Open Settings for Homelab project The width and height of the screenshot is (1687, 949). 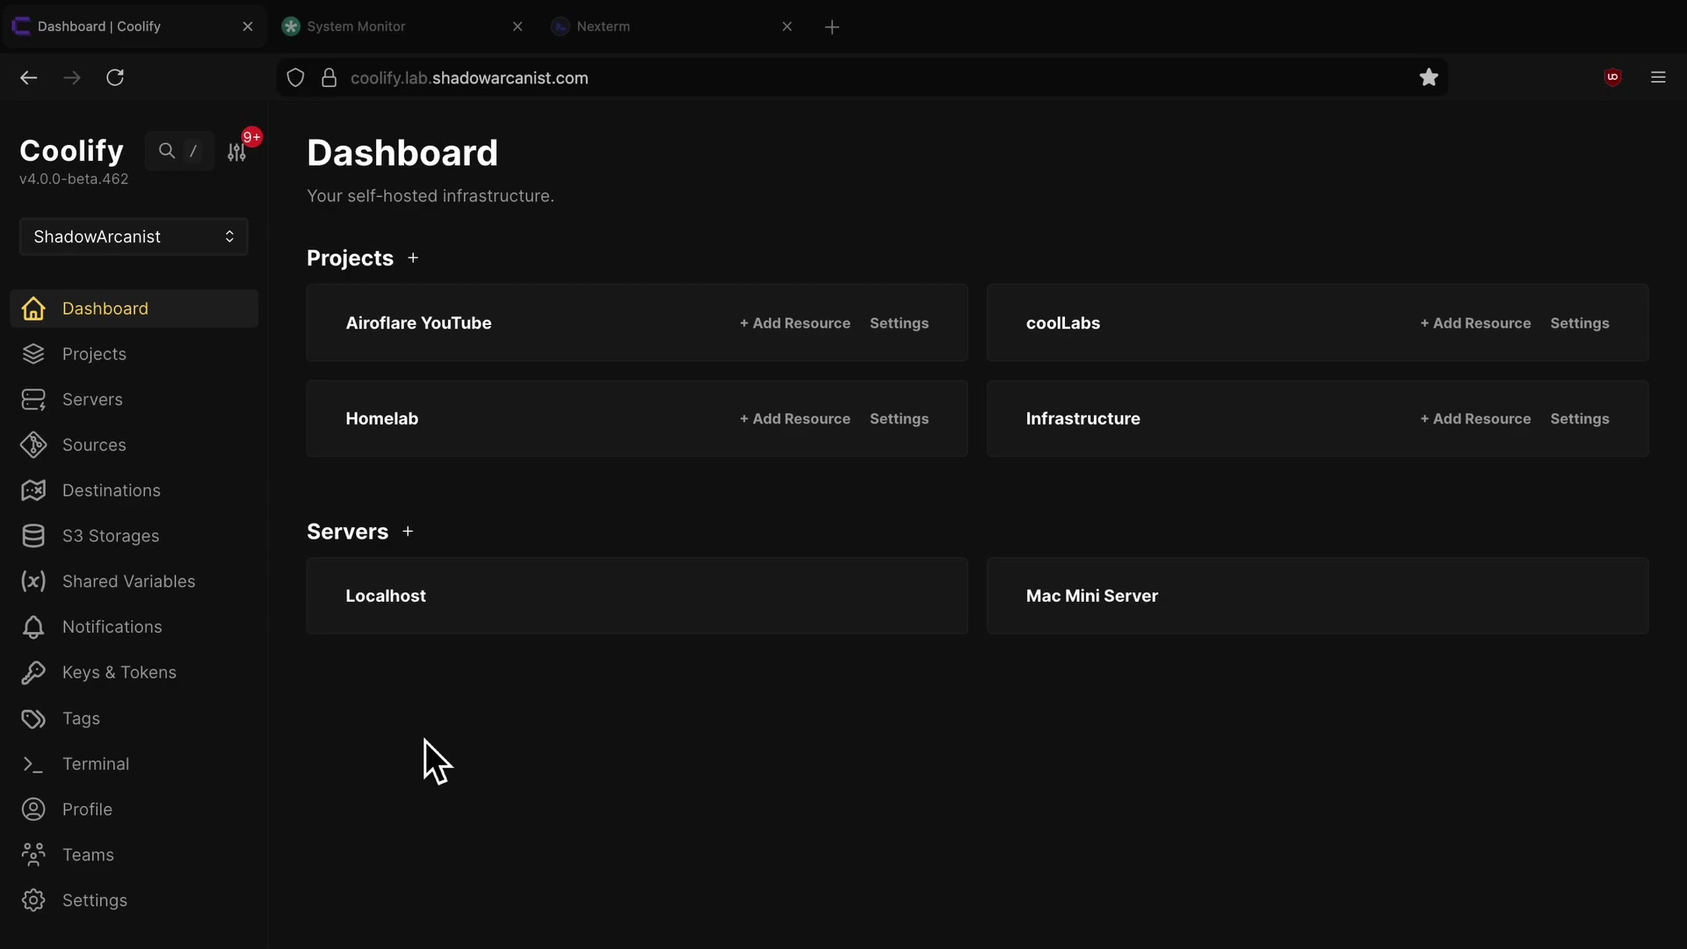point(899,419)
